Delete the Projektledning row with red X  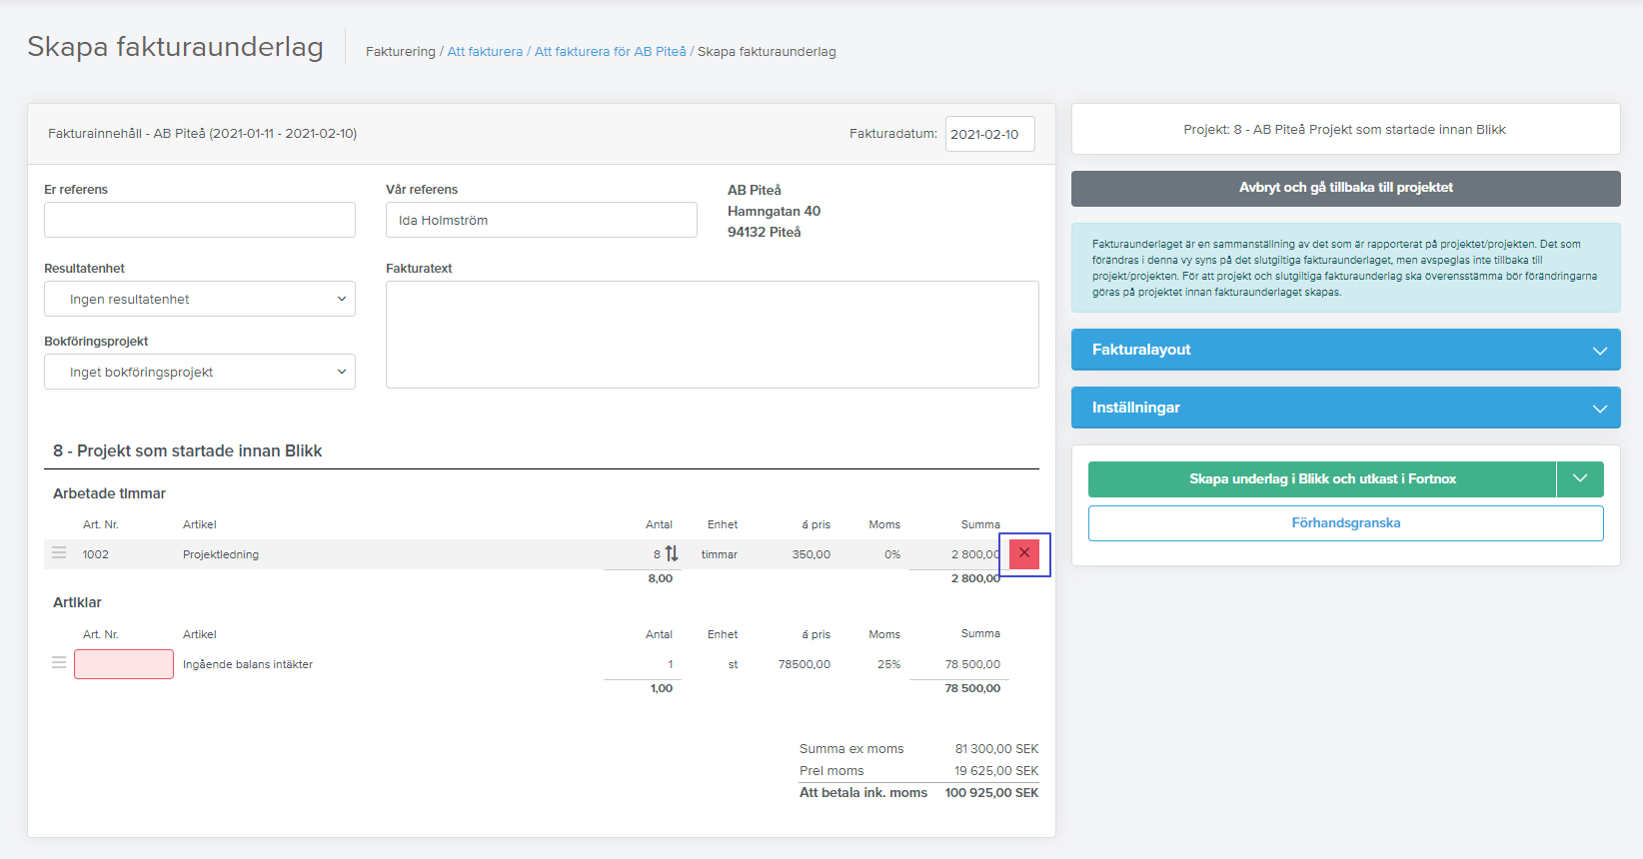(x=1024, y=553)
